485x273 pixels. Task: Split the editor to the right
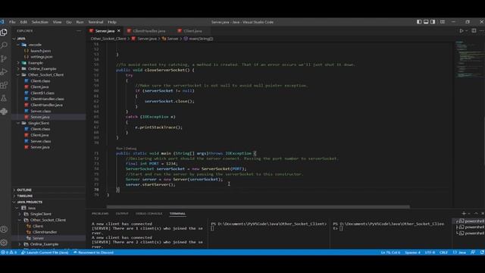click(x=474, y=31)
